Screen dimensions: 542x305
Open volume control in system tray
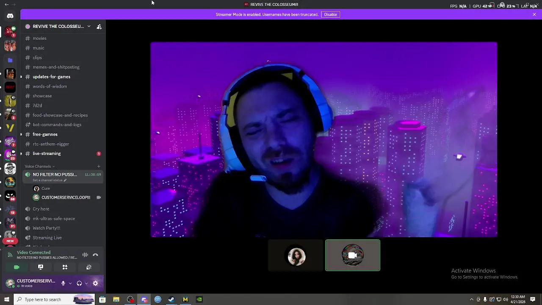coord(506,299)
